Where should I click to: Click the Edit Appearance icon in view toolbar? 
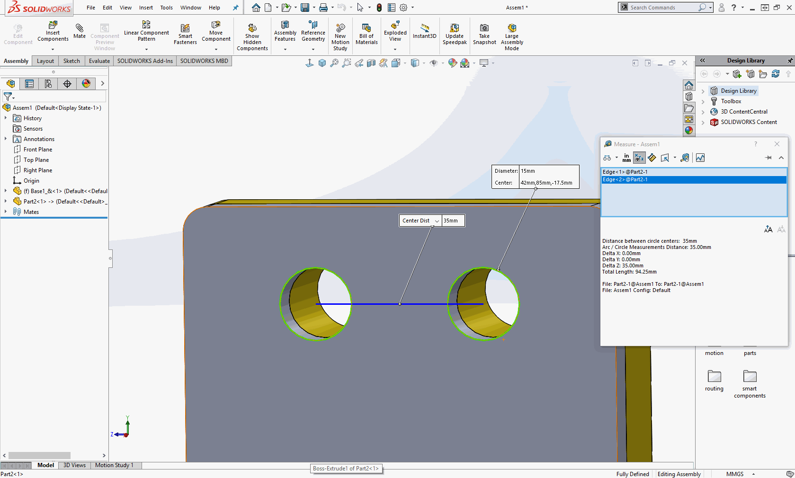453,63
